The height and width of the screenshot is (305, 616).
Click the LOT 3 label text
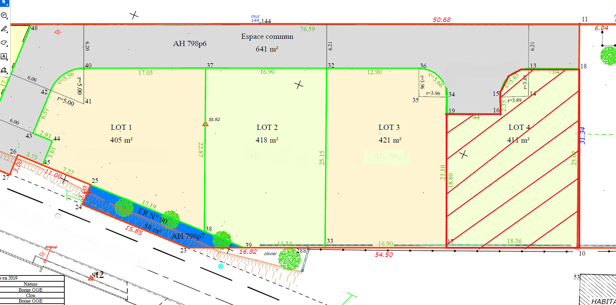[x=389, y=127]
